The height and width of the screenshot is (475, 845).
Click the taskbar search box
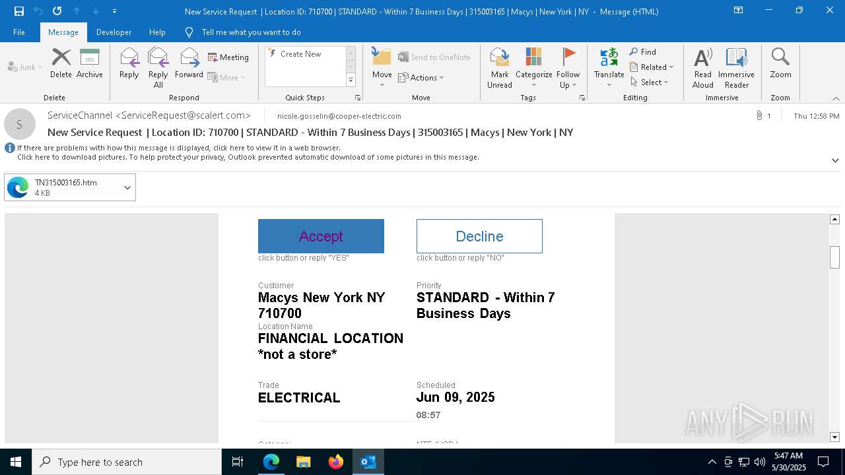(x=127, y=462)
